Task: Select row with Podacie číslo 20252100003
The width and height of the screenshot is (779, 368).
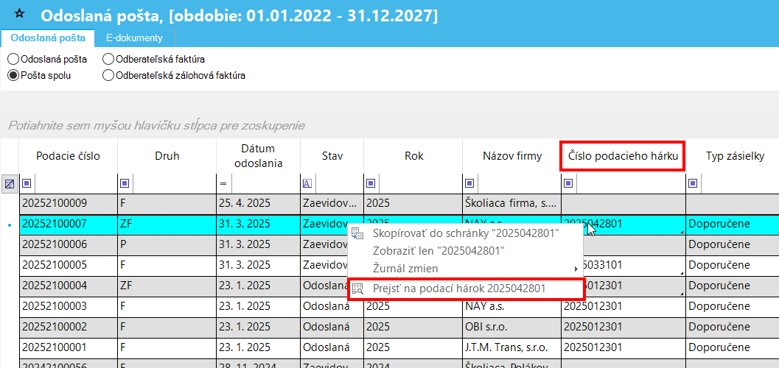Action: point(68,306)
